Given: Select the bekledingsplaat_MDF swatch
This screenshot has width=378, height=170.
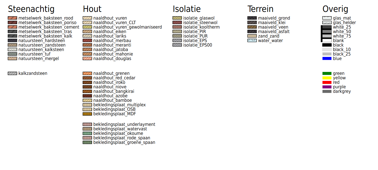Looking at the screenshot, I should click(x=87, y=114).
